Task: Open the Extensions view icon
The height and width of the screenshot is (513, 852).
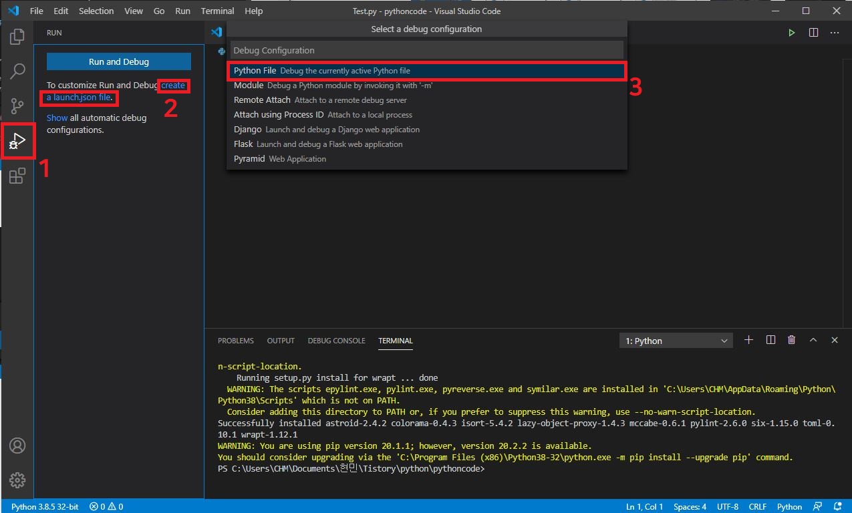Action: click(17, 176)
